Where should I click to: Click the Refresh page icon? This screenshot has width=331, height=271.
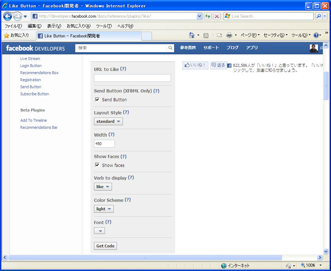pyautogui.click(x=208, y=16)
